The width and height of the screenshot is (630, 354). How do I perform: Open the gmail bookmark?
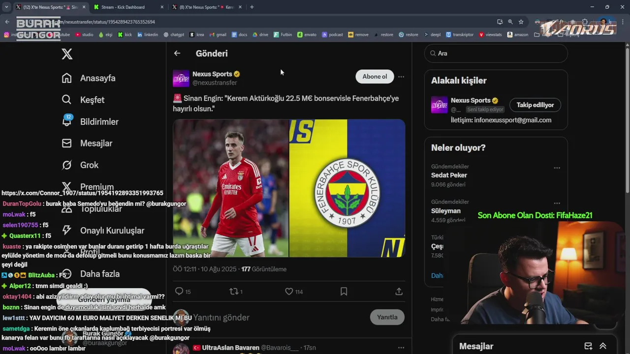[x=218, y=34]
